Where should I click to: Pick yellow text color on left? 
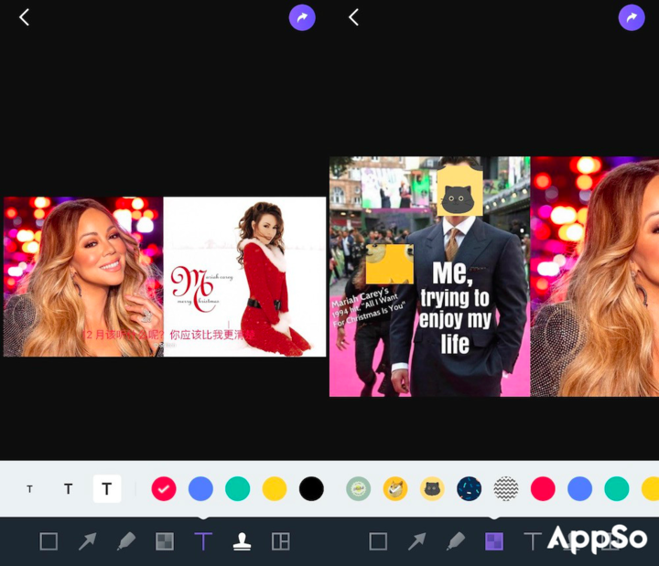point(275,489)
